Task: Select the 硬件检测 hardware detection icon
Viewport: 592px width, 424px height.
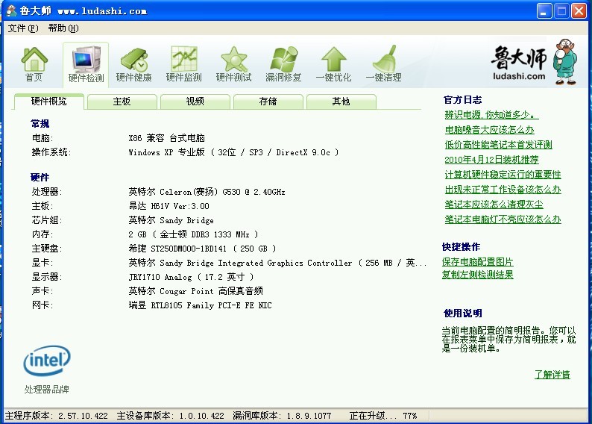Action: [86, 63]
